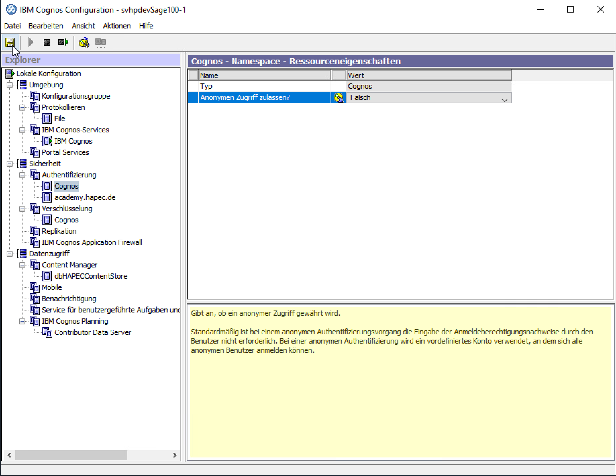Select IBM Cognos Application Firewall node
Viewport: 616px width, 476px height.
point(92,243)
